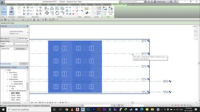Select the Align tool
This screenshot has height=112, width=200.
point(47,8)
